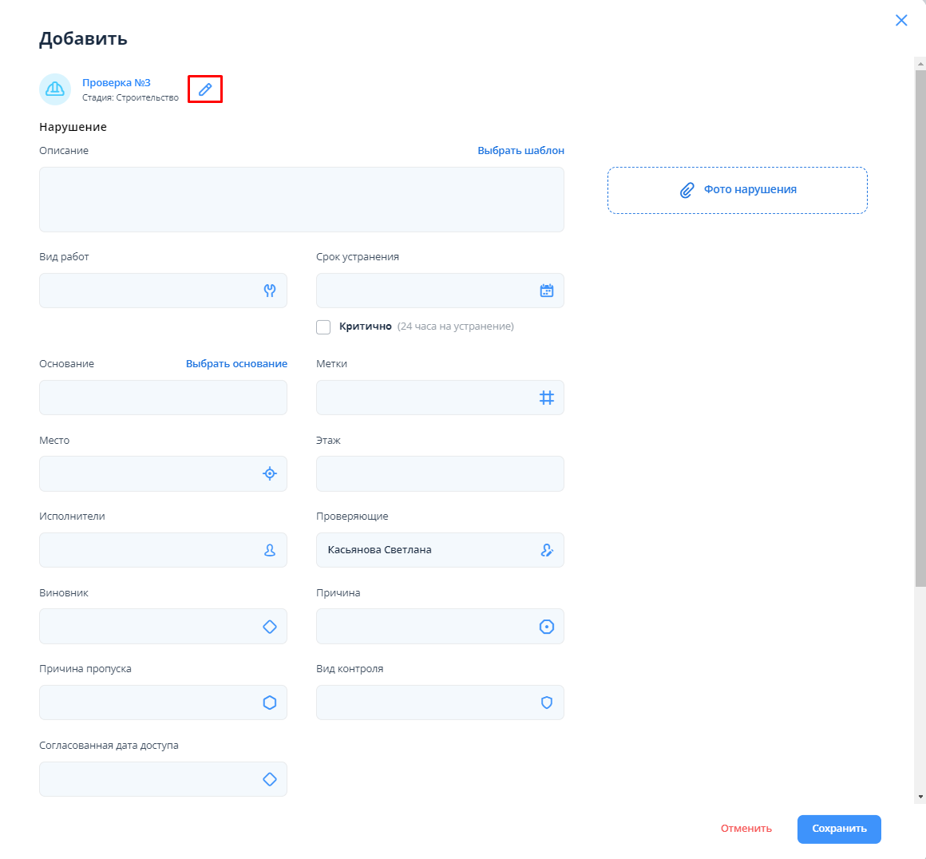926x859 pixels.
Task: Click the user-edit icon in Проверяющие field
Action: click(547, 550)
